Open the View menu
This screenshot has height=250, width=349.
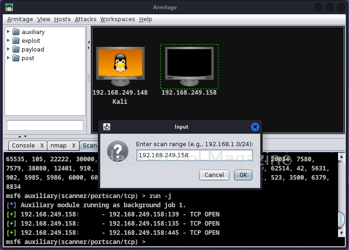pos(43,19)
